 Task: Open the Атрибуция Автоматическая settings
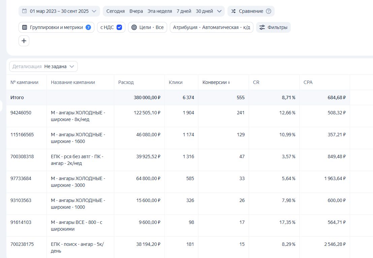click(211, 27)
